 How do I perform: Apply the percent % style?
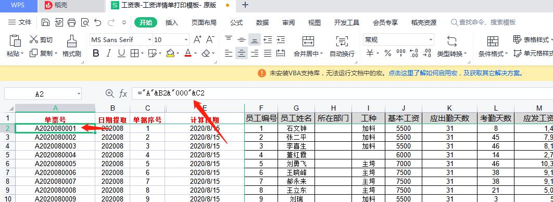(x=388, y=53)
